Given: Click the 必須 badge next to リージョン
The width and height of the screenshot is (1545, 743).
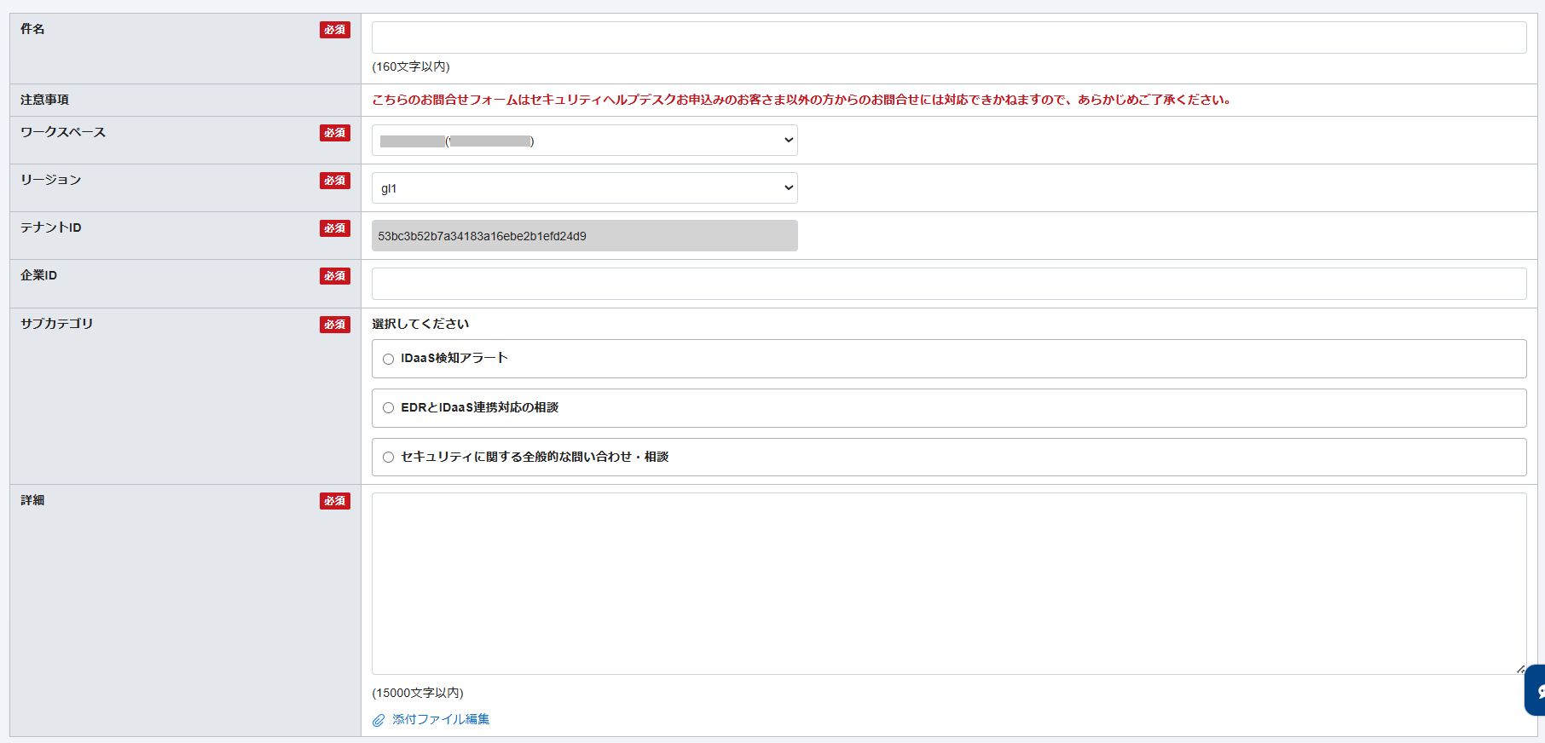Looking at the screenshot, I should coord(335,181).
